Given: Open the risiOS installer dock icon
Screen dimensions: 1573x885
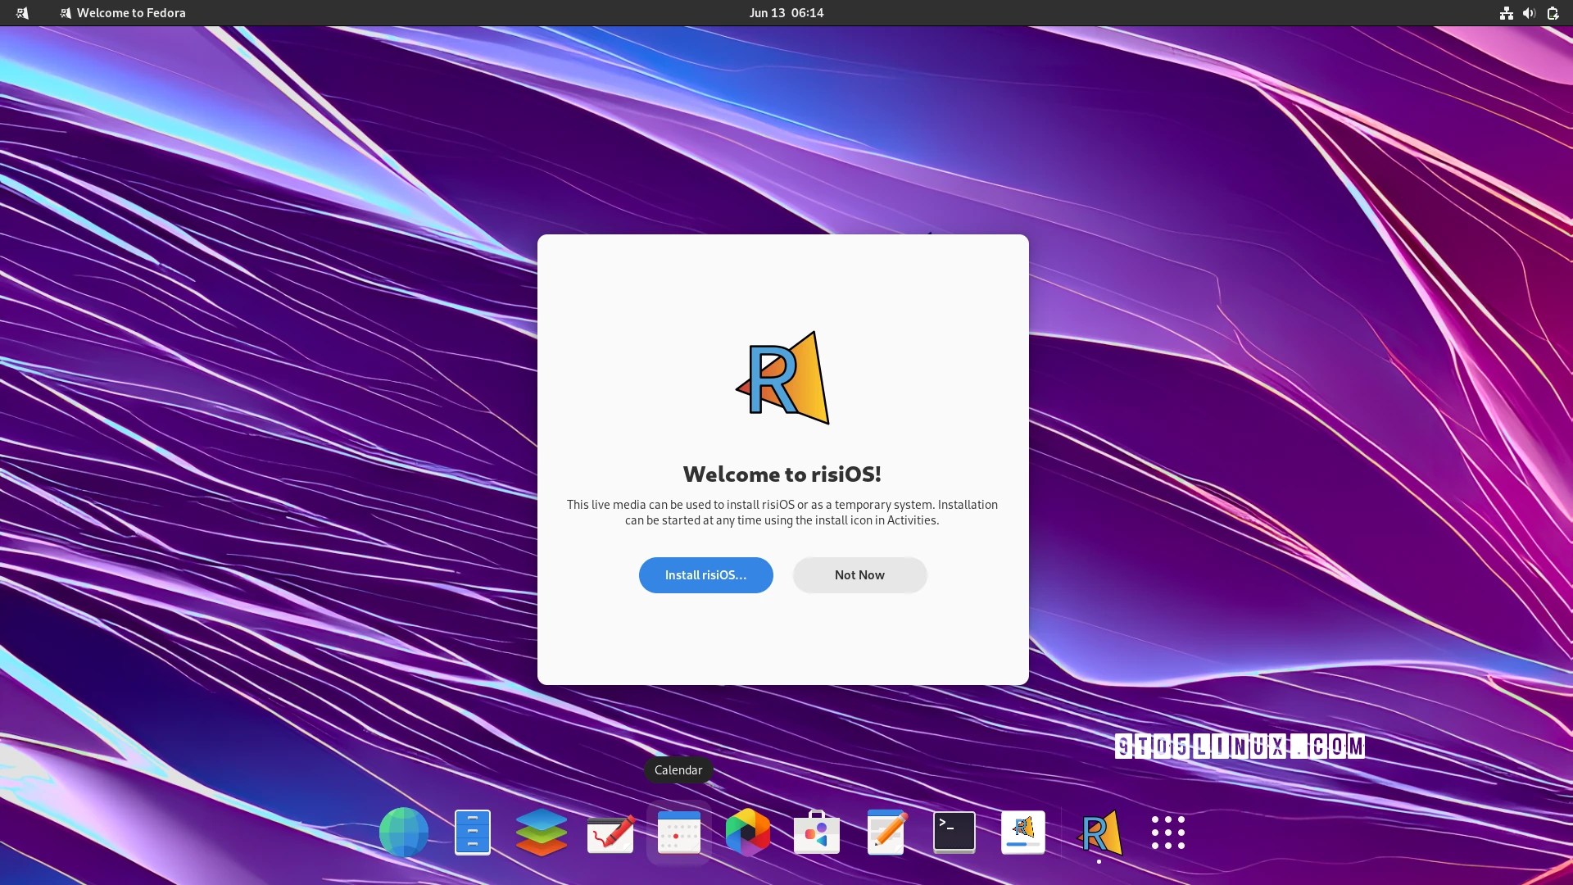Looking at the screenshot, I should [1023, 833].
